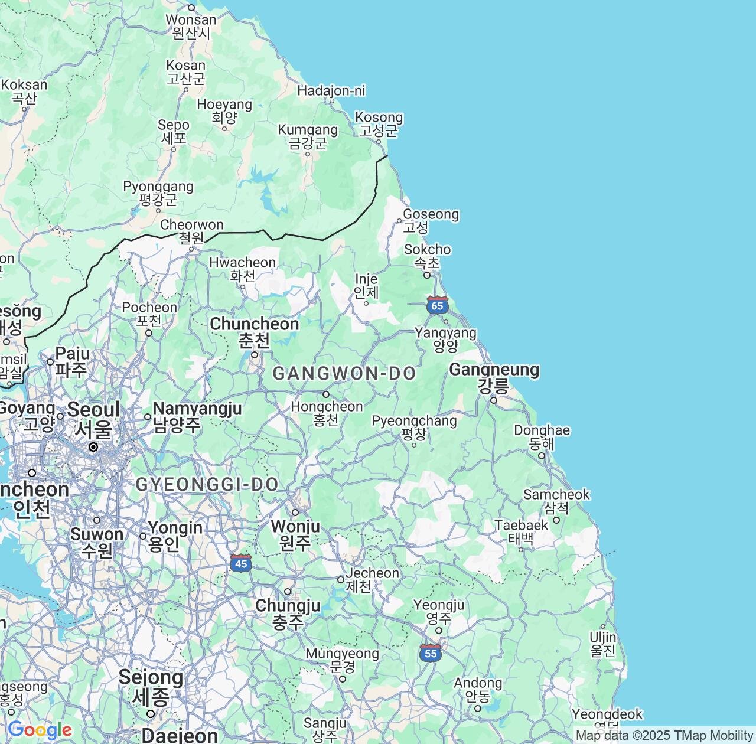This screenshot has width=756, height=744.
Task: Click the Google logo
Action: (39, 730)
